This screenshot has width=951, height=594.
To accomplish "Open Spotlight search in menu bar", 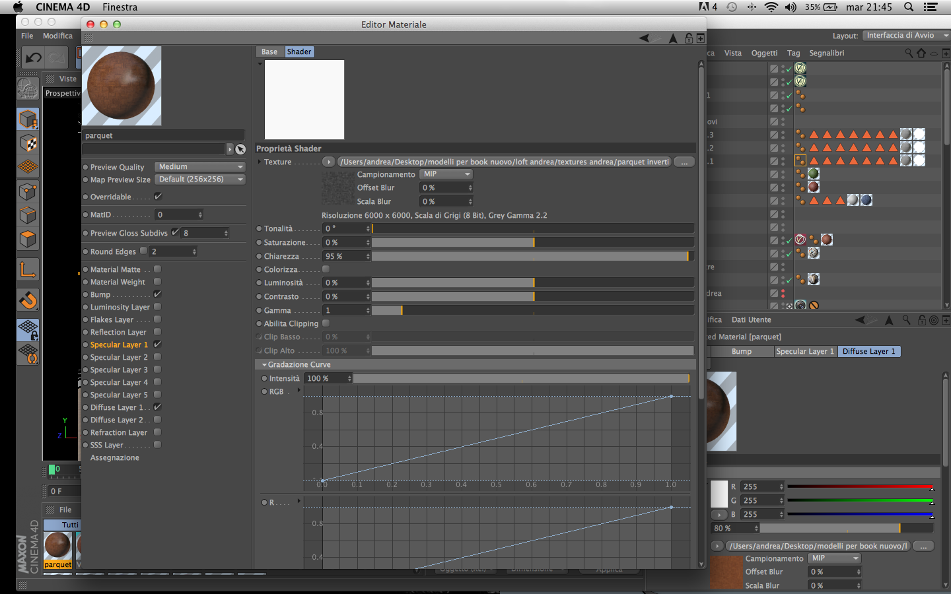I will pos(909,7).
